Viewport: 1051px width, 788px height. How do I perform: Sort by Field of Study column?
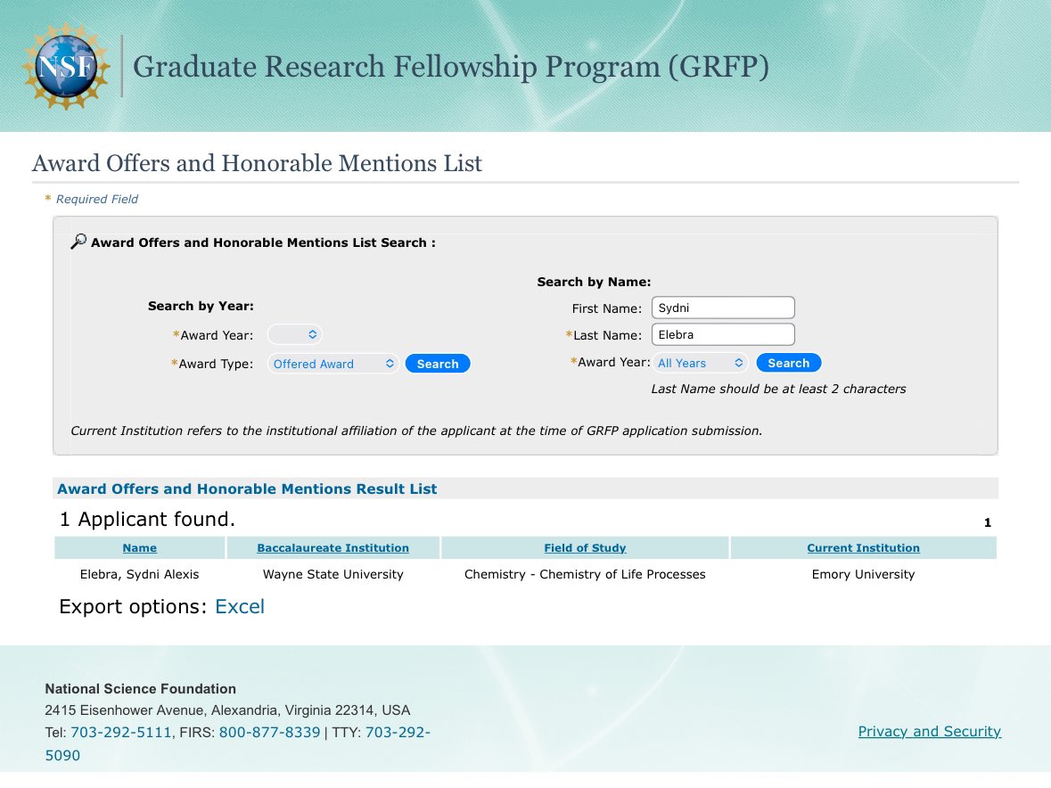pos(585,547)
